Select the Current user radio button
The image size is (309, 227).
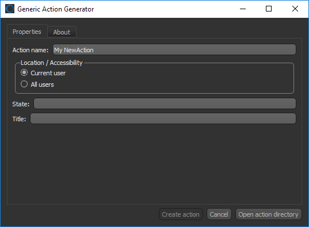pos(24,72)
